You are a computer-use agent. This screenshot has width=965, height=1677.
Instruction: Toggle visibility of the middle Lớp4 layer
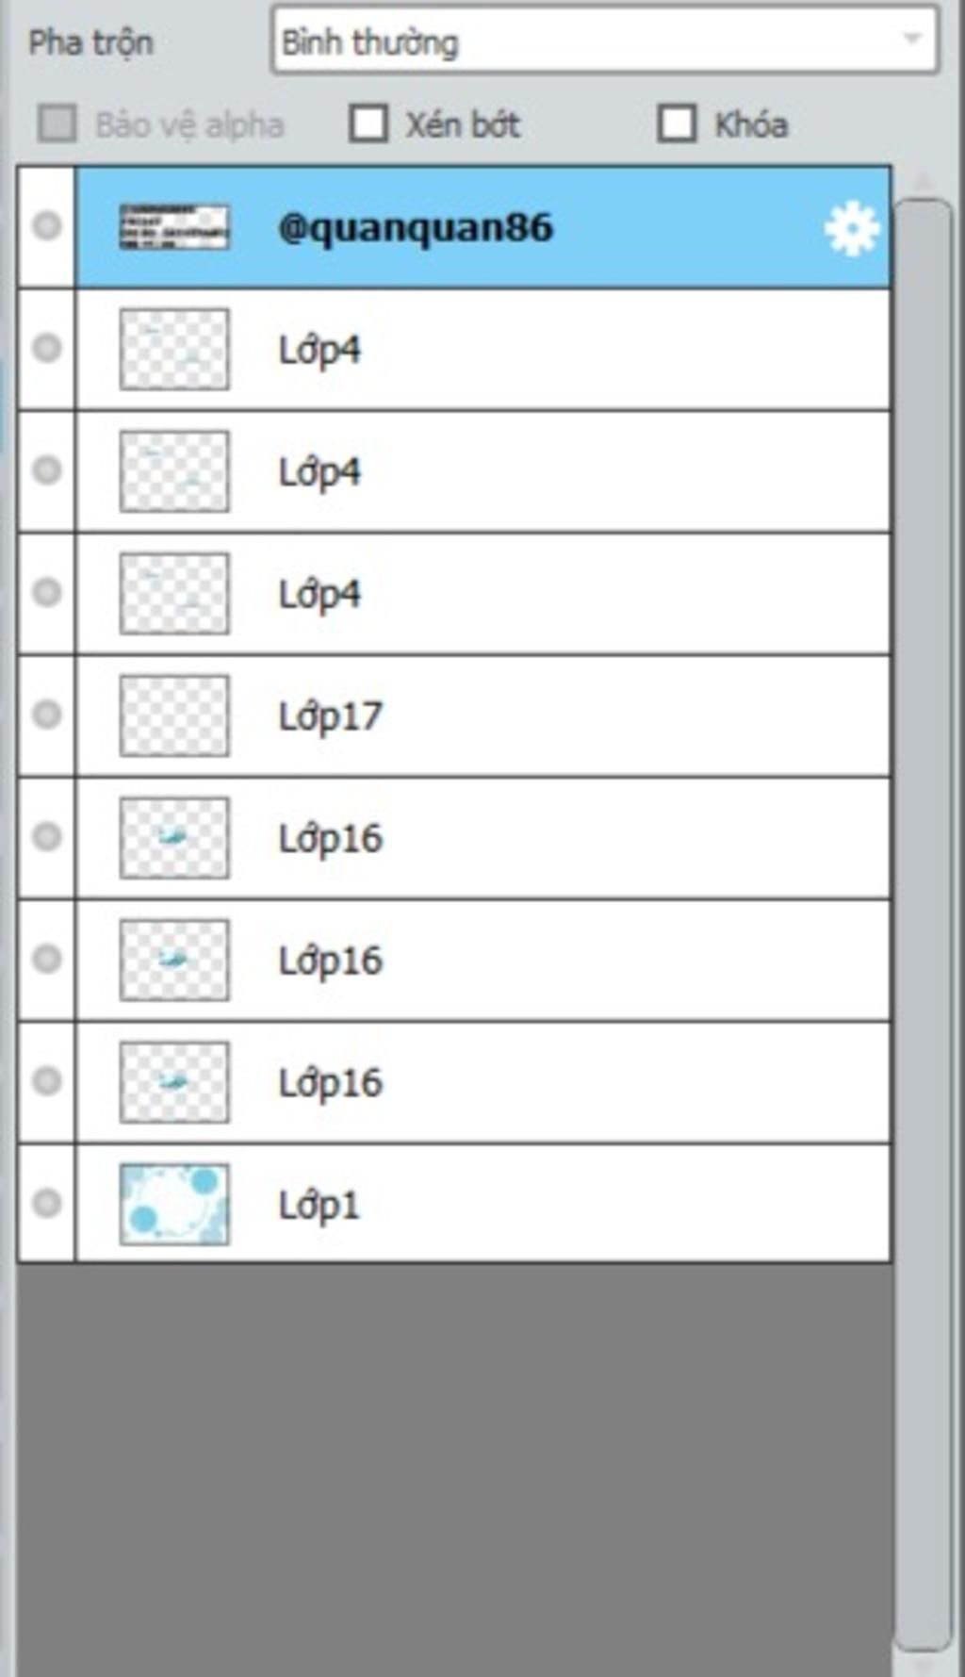coord(46,470)
